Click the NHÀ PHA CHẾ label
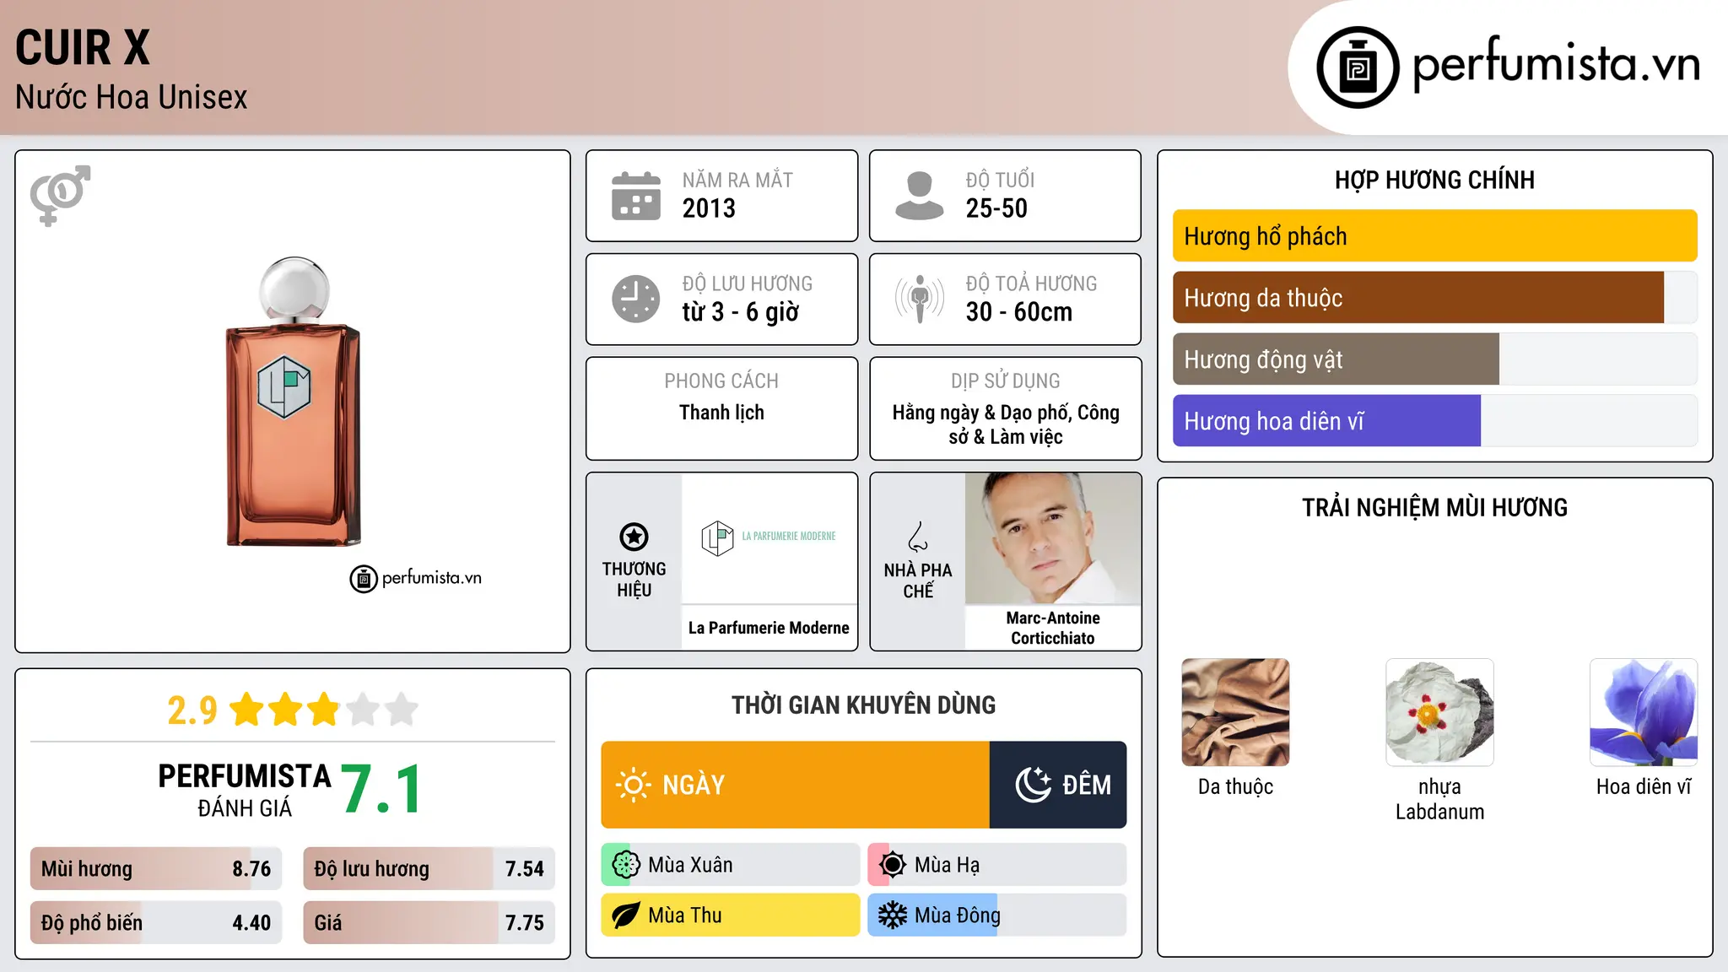The image size is (1728, 972). [x=918, y=580]
